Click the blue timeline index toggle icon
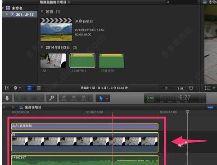 pyautogui.click(x=210, y=107)
